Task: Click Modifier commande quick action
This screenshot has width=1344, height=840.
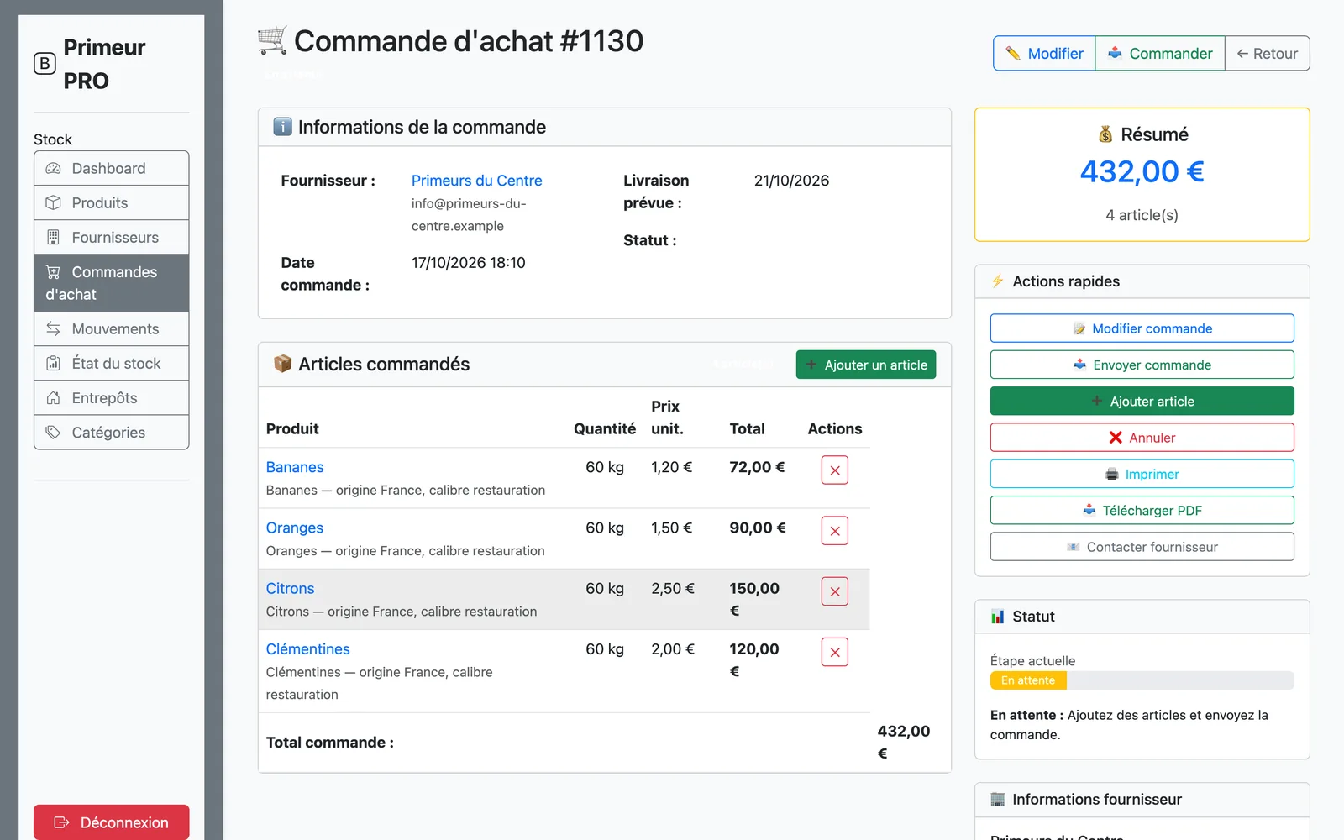Action: (x=1142, y=328)
